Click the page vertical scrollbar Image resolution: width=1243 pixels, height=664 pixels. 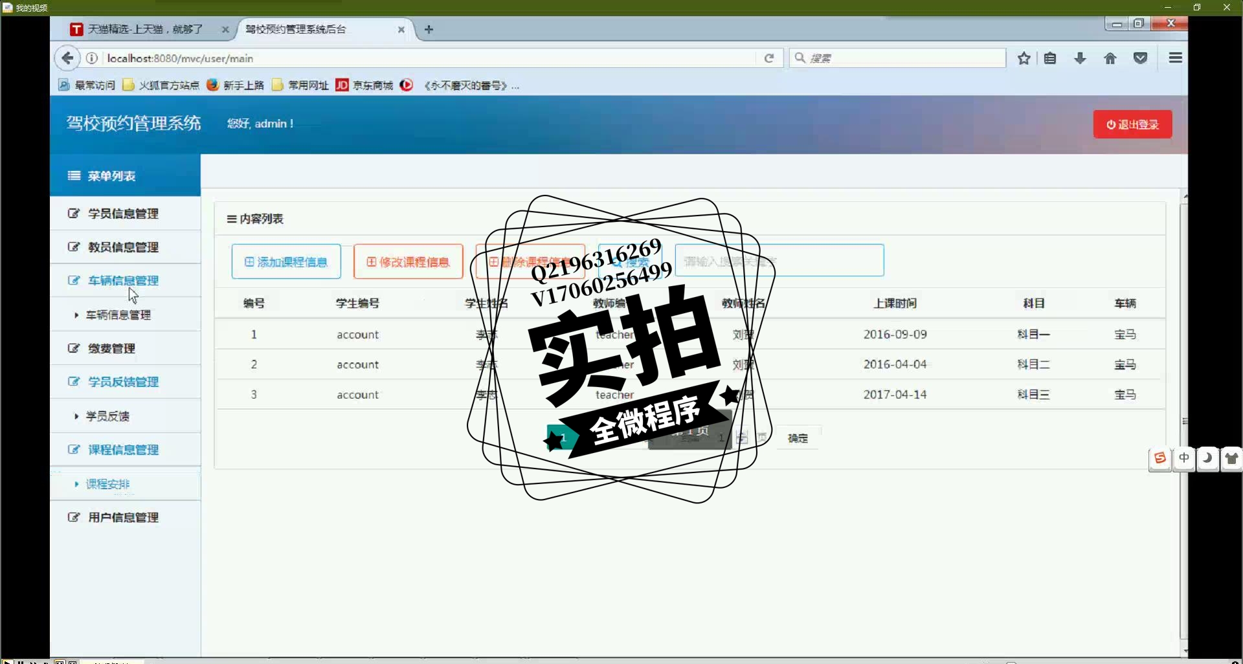(x=1184, y=421)
